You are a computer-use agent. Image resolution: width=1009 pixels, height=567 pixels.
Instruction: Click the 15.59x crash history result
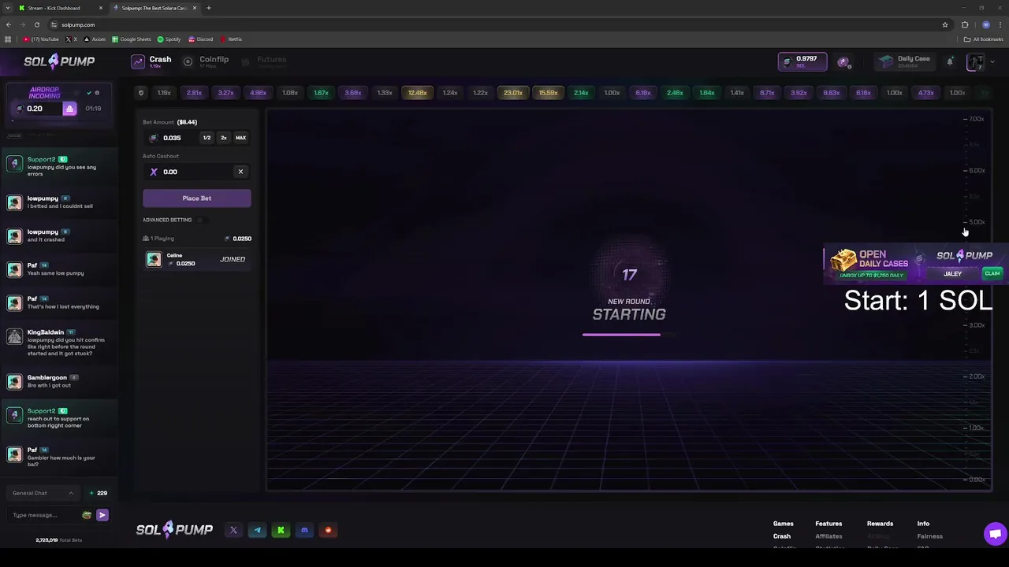point(549,93)
